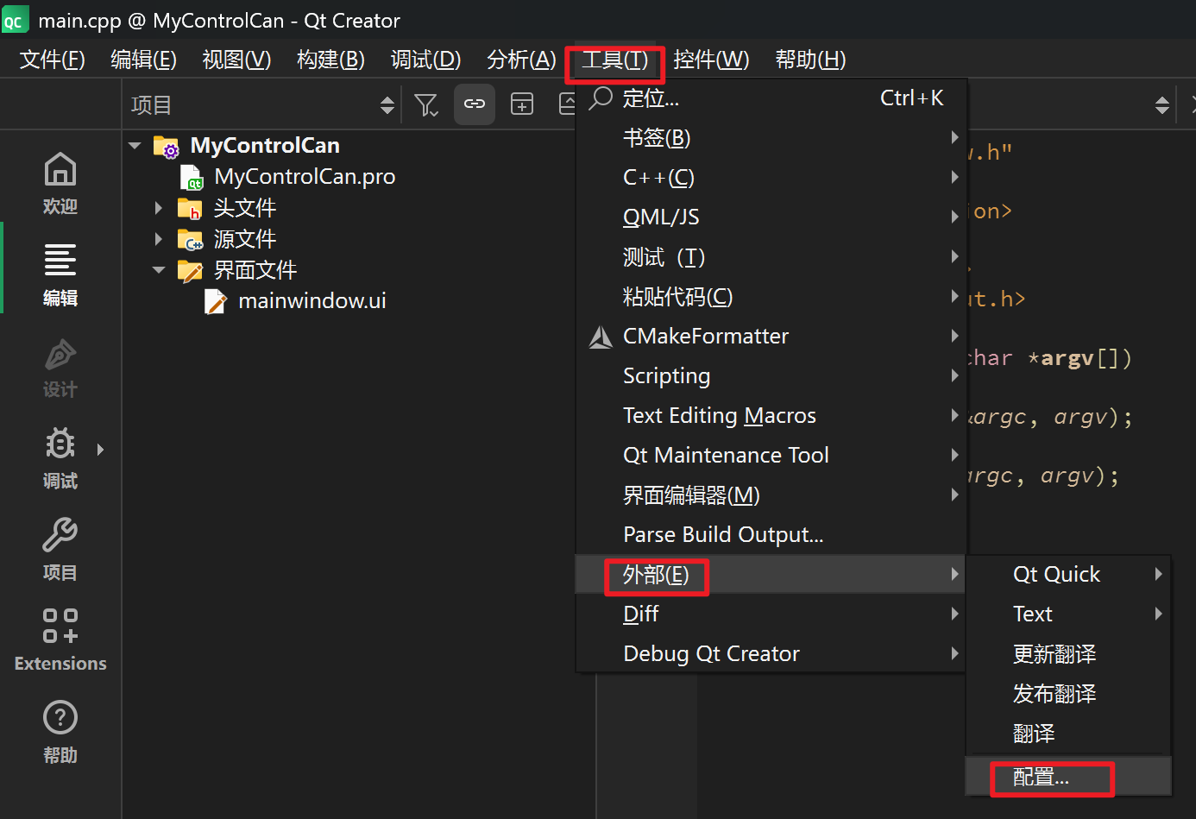The width and height of the screenshot is (1196, 819).
Task: Open the 界面编辑器(M) submenu
Action: tap(771, 495)
